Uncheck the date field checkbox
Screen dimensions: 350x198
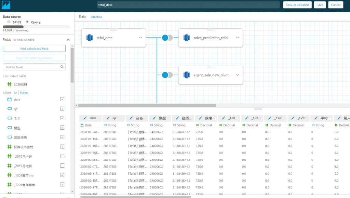pos(62,99)
